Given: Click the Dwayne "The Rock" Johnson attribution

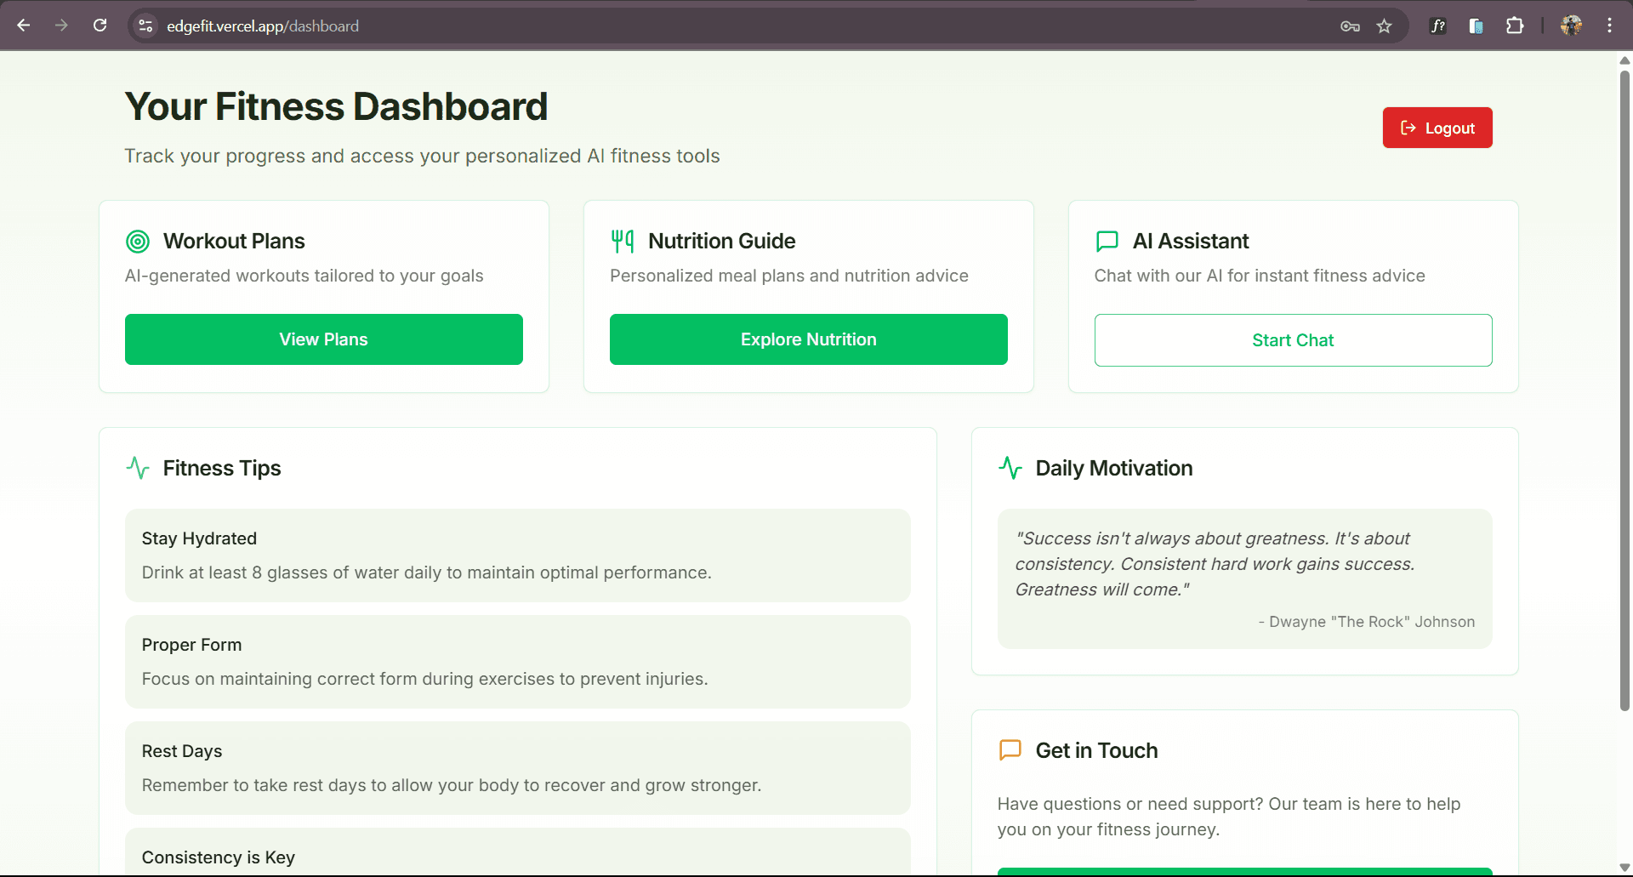Looking at the screenshot, I should (1367, 622).
